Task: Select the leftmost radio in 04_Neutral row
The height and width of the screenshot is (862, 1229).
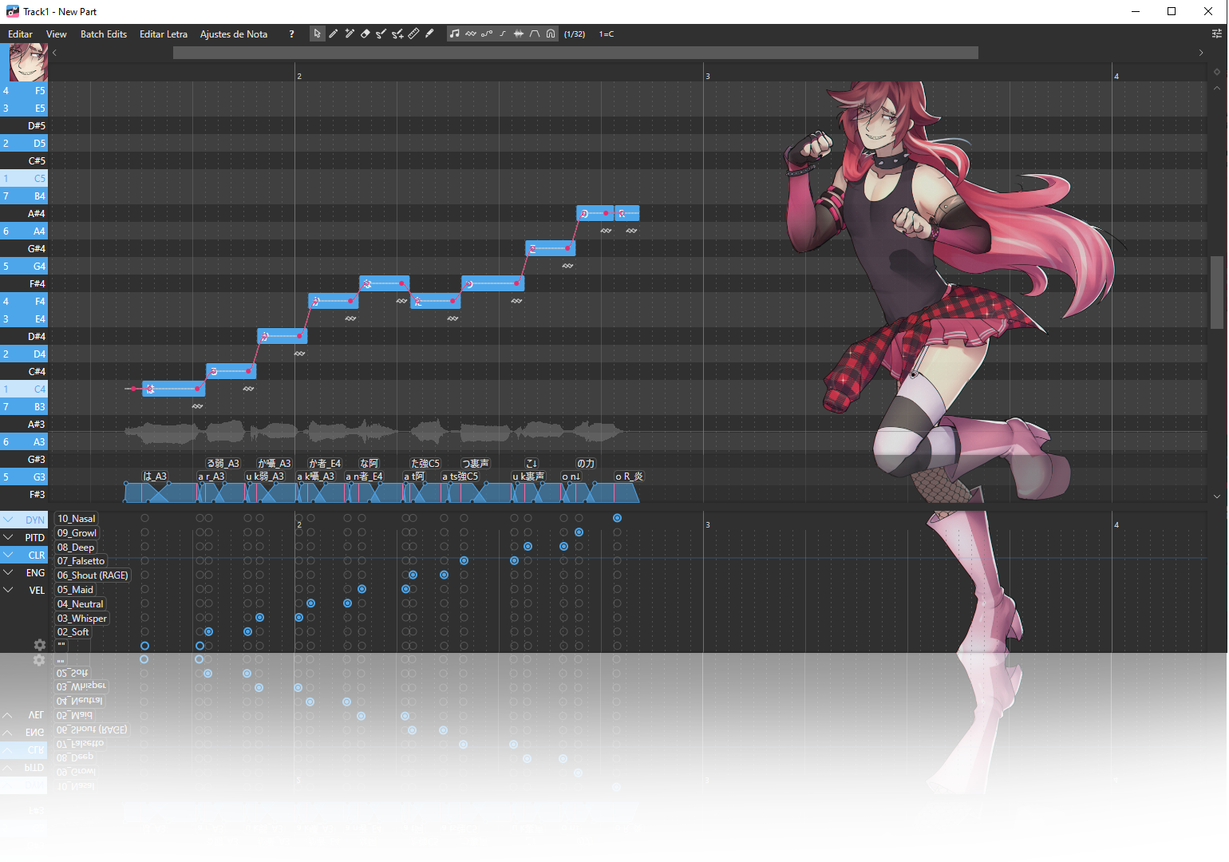Action: [x=144, y=603]
